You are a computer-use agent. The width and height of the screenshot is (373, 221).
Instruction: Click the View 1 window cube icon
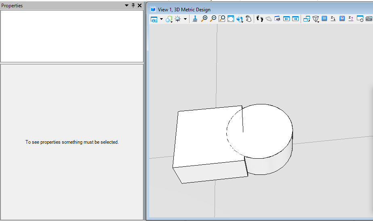click(153, 9)
